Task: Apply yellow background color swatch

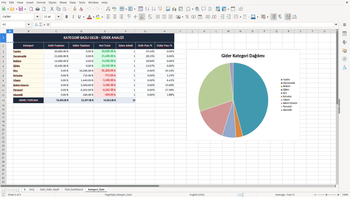Action: point(98,17)
